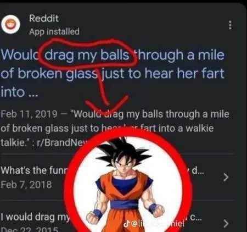This screenshot has width=247, height=232.
Task: Click the "of broken glass" title line
Action: [x=49, y=73]
